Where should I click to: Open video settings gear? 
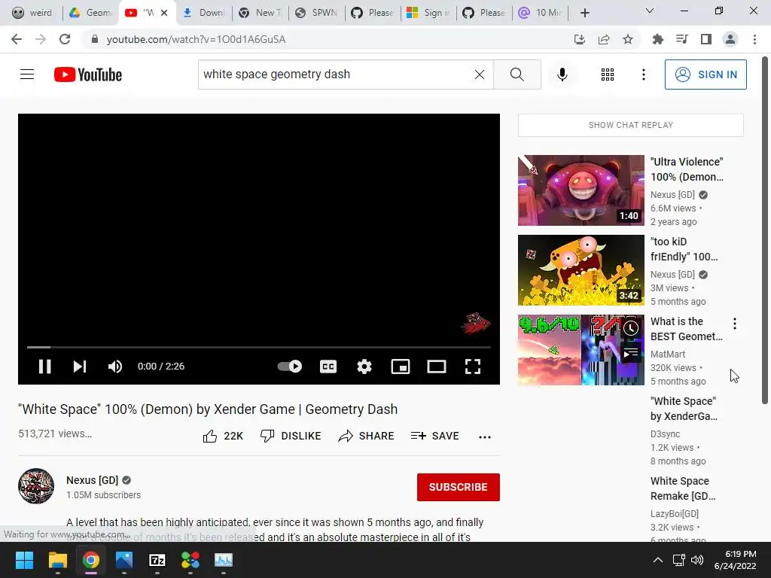(x=364, y=367)
